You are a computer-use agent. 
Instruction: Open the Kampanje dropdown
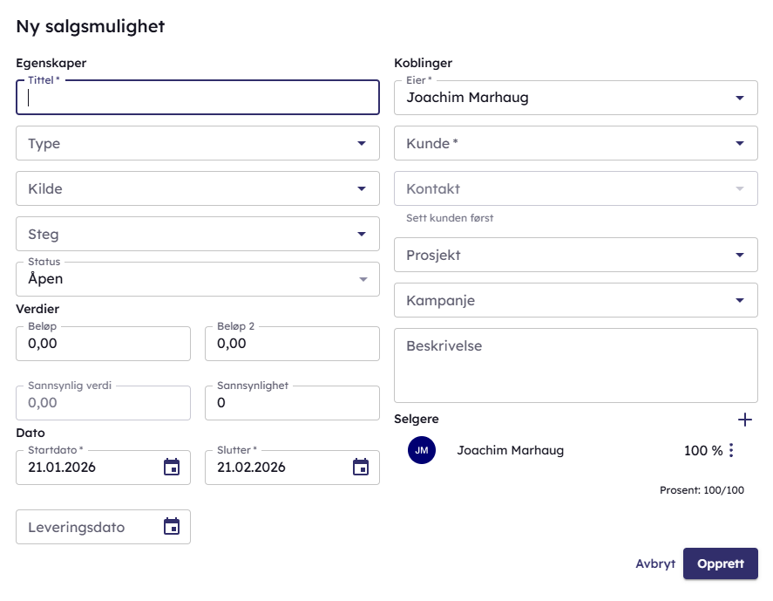pos(575,301)
